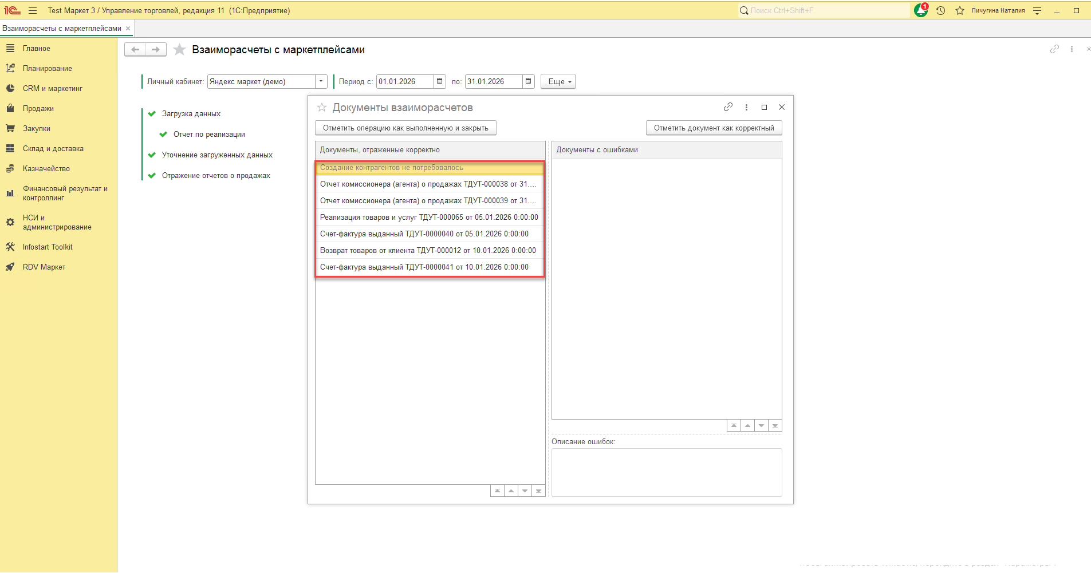Open the history clock icon
1091x573 pixels.
pyautogui.click(x=940, y=10)
